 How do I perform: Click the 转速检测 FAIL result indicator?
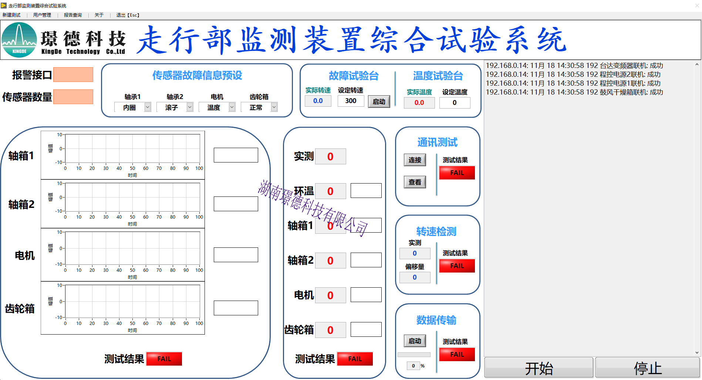457,266
